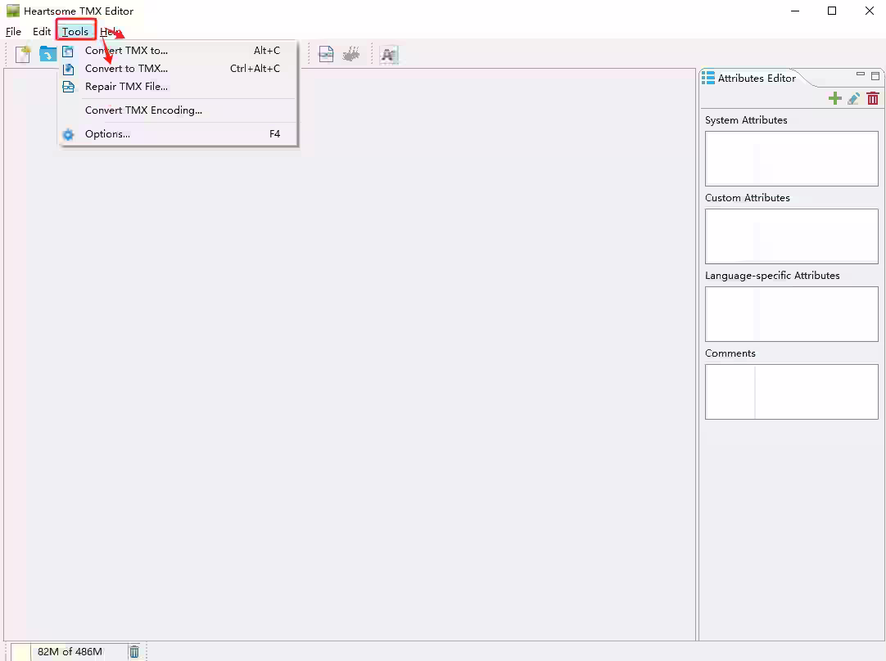
Task: Select the Find and Replace binoculars icon
Action: pos(388,54)
